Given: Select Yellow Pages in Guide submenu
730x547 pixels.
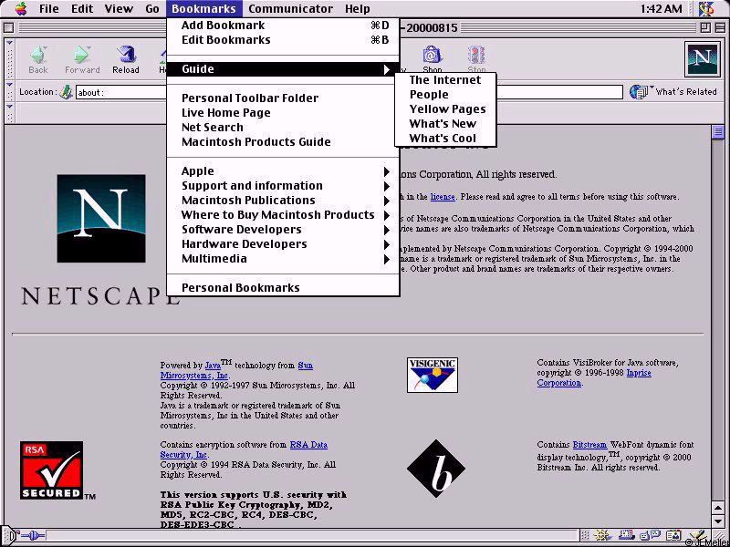Looking at the screenshot, I should click(x=445, y=109).
